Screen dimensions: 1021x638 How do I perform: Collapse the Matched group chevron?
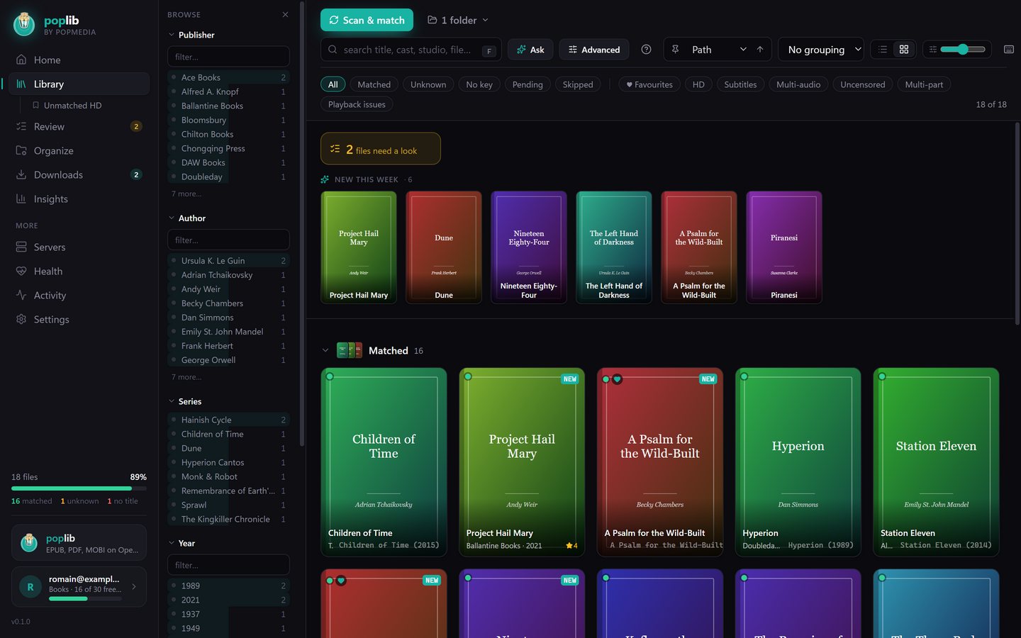[x=325, y=350]
